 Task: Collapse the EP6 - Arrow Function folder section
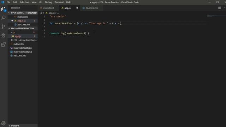(x=22, y=28)
